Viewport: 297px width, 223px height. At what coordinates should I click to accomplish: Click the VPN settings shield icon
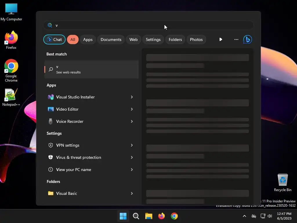click(x=50, y=145)
